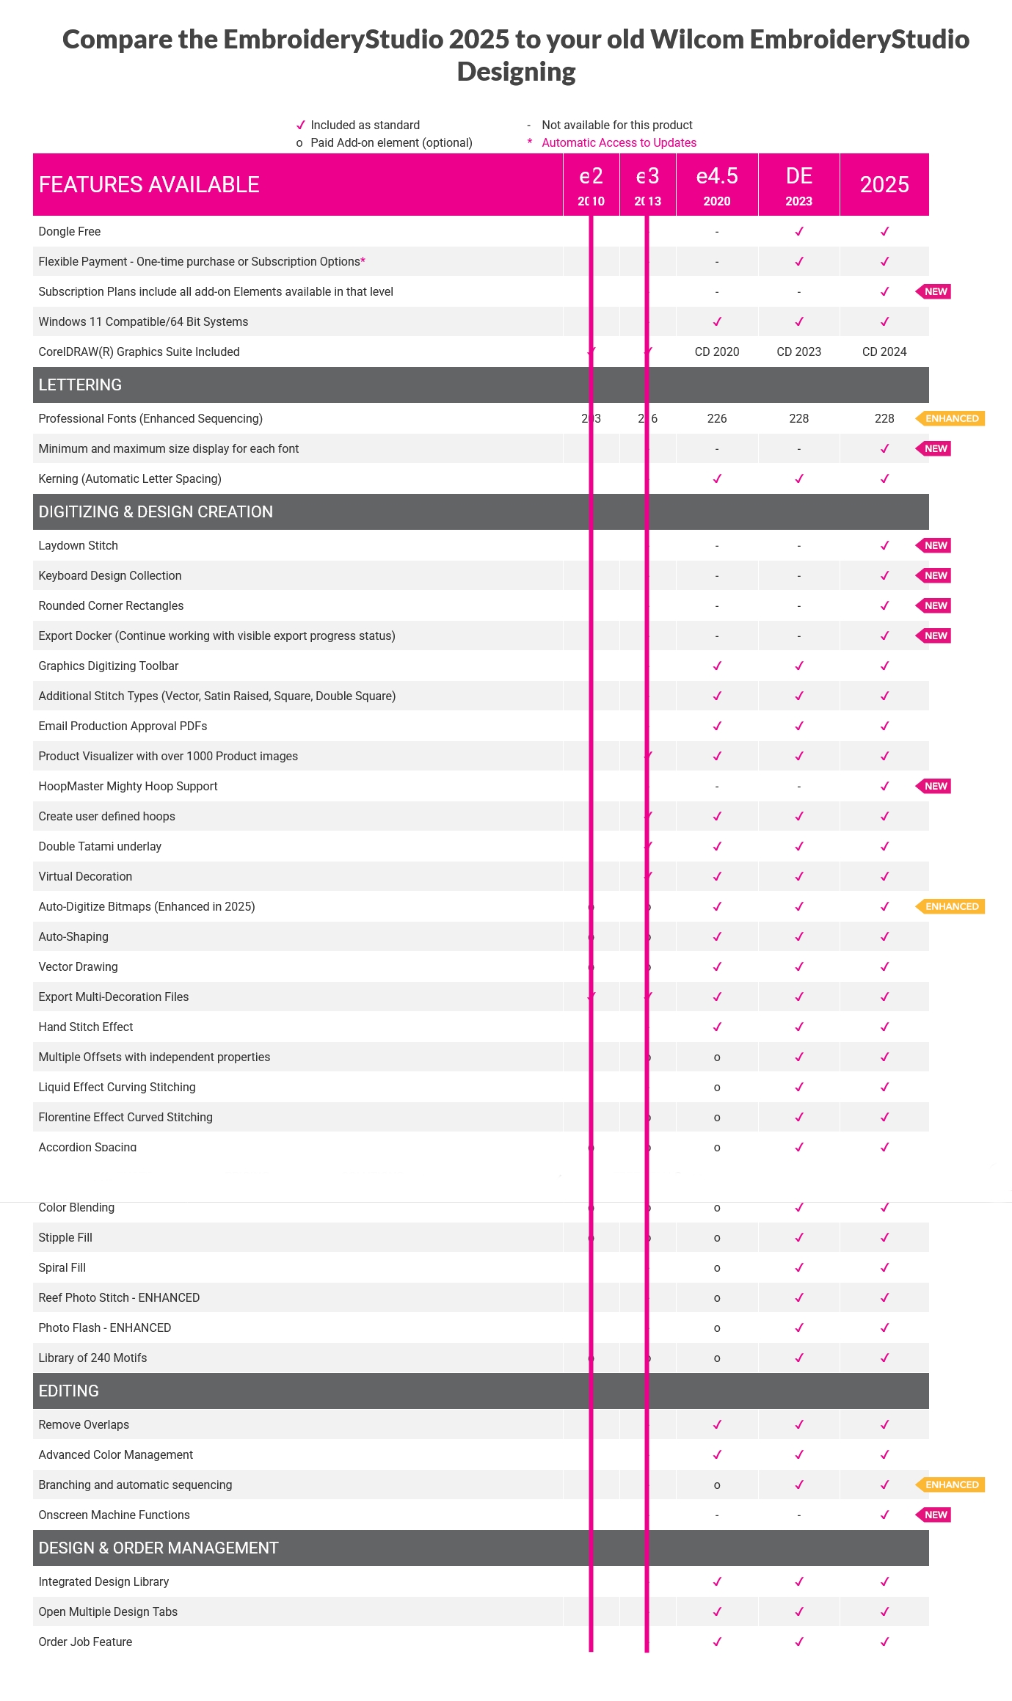This screenshot has width=1012, height=1701.
Task: Click the DIGITIZING & DESIGN CREATION section header
Action: (x=156, y=511)
